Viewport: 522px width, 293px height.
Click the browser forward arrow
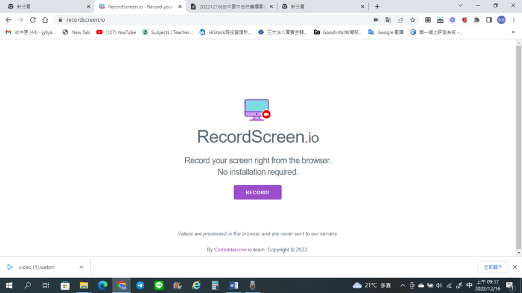pyautogui.click(x=21, y=20)
